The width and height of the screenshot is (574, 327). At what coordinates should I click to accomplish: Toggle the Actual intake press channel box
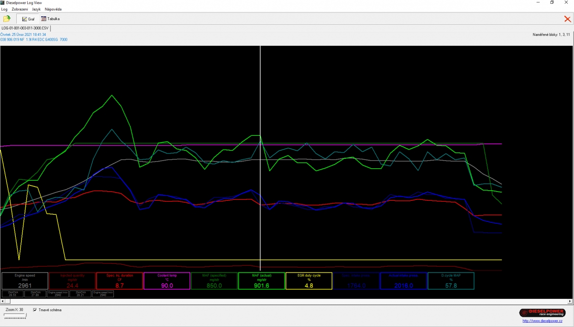click(x=404, y=281)
